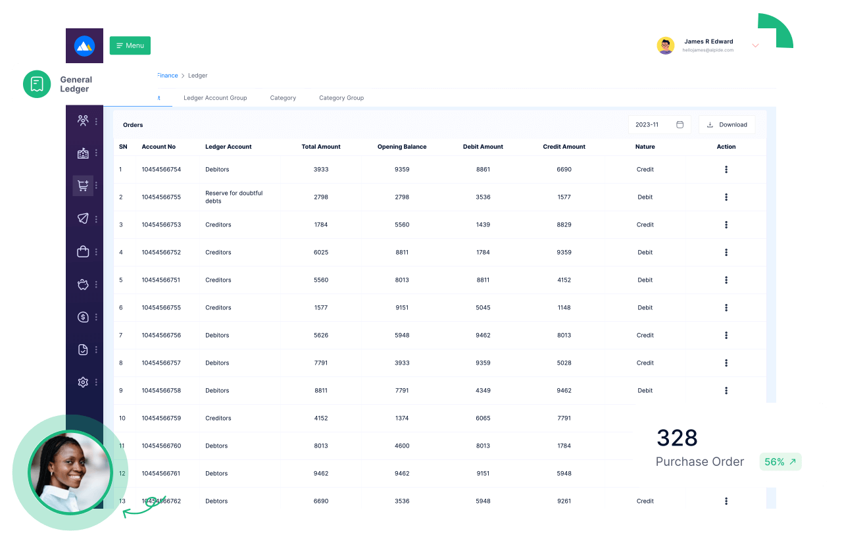Viewport: 842px width, 537px height.
Task: Click the 56% growth badge
Action: click(781, 462)
